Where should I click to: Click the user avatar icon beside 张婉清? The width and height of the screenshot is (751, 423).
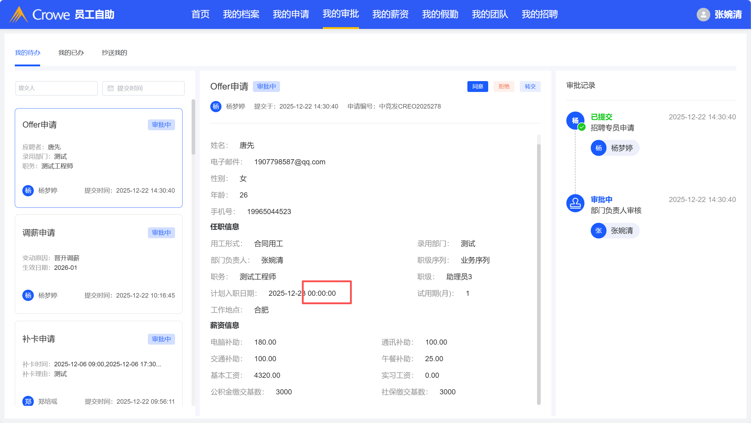(x=703, y=14)
